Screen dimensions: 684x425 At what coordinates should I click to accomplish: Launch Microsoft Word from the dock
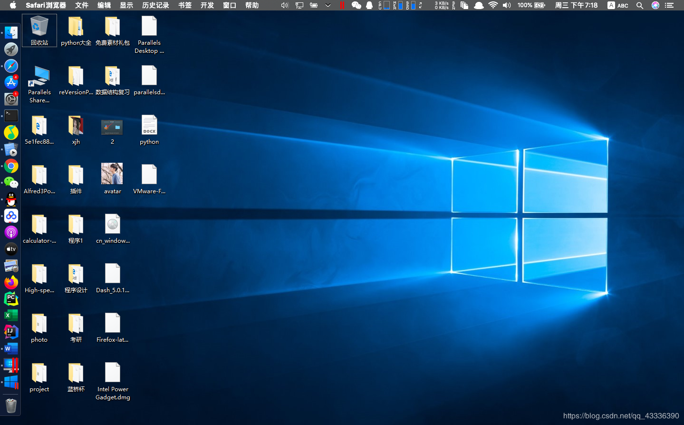(11, 348)
